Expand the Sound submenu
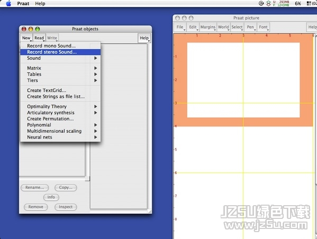 click(x=60, y=58)
